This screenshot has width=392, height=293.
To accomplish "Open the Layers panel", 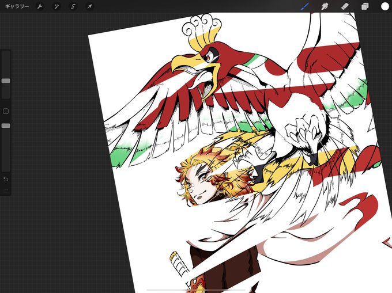I will pyautogui.click(x=365, y=6).
